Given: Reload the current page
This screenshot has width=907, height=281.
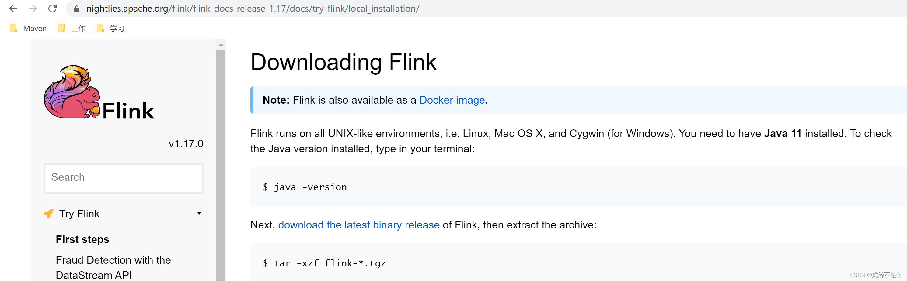Looking at the screenshot, I should point(52,9).
